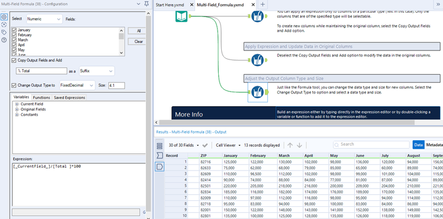Open the messages sigma icon in Results
Viewport: 443px width, 219px height.
[160, 156]
